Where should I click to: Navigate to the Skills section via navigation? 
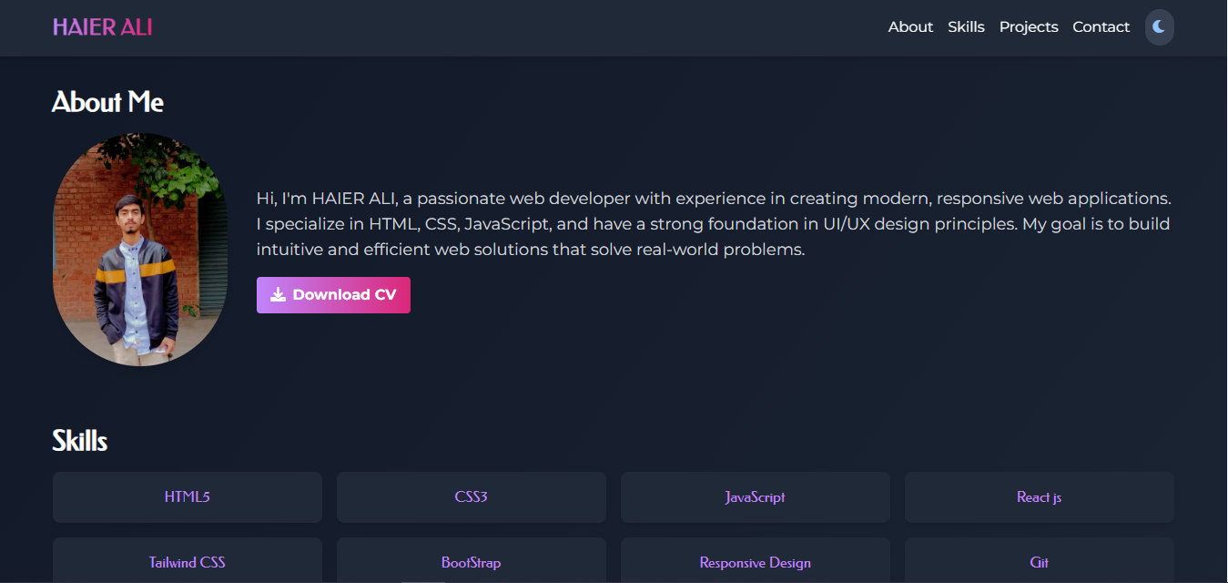[x=965, y=26]
